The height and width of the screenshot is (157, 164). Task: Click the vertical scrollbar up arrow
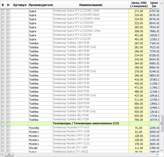point(161,3)
